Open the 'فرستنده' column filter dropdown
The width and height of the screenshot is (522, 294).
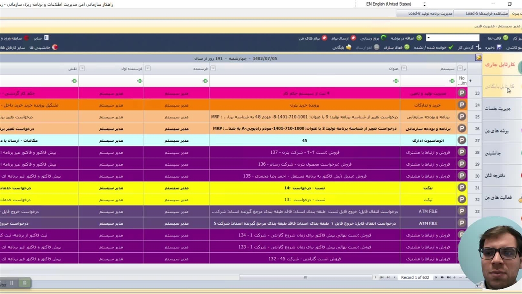(x=213, y=69)
